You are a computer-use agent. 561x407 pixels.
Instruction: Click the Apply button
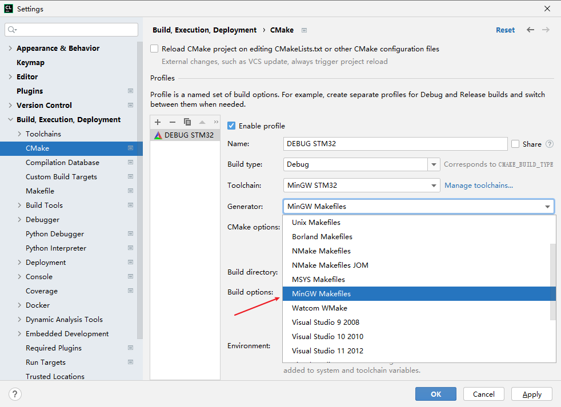pos(532,394)
